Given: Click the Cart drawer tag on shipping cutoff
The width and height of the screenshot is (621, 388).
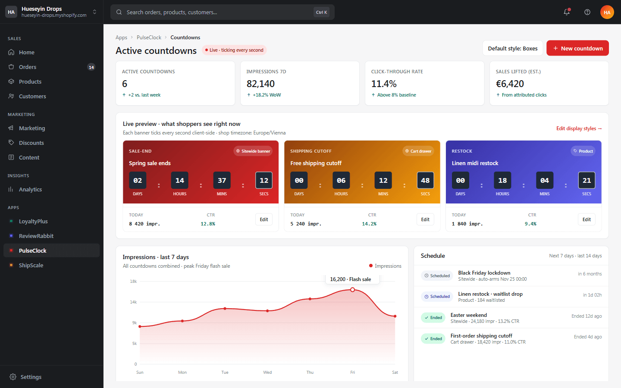Looking at the screenshot, I should 418,151.
